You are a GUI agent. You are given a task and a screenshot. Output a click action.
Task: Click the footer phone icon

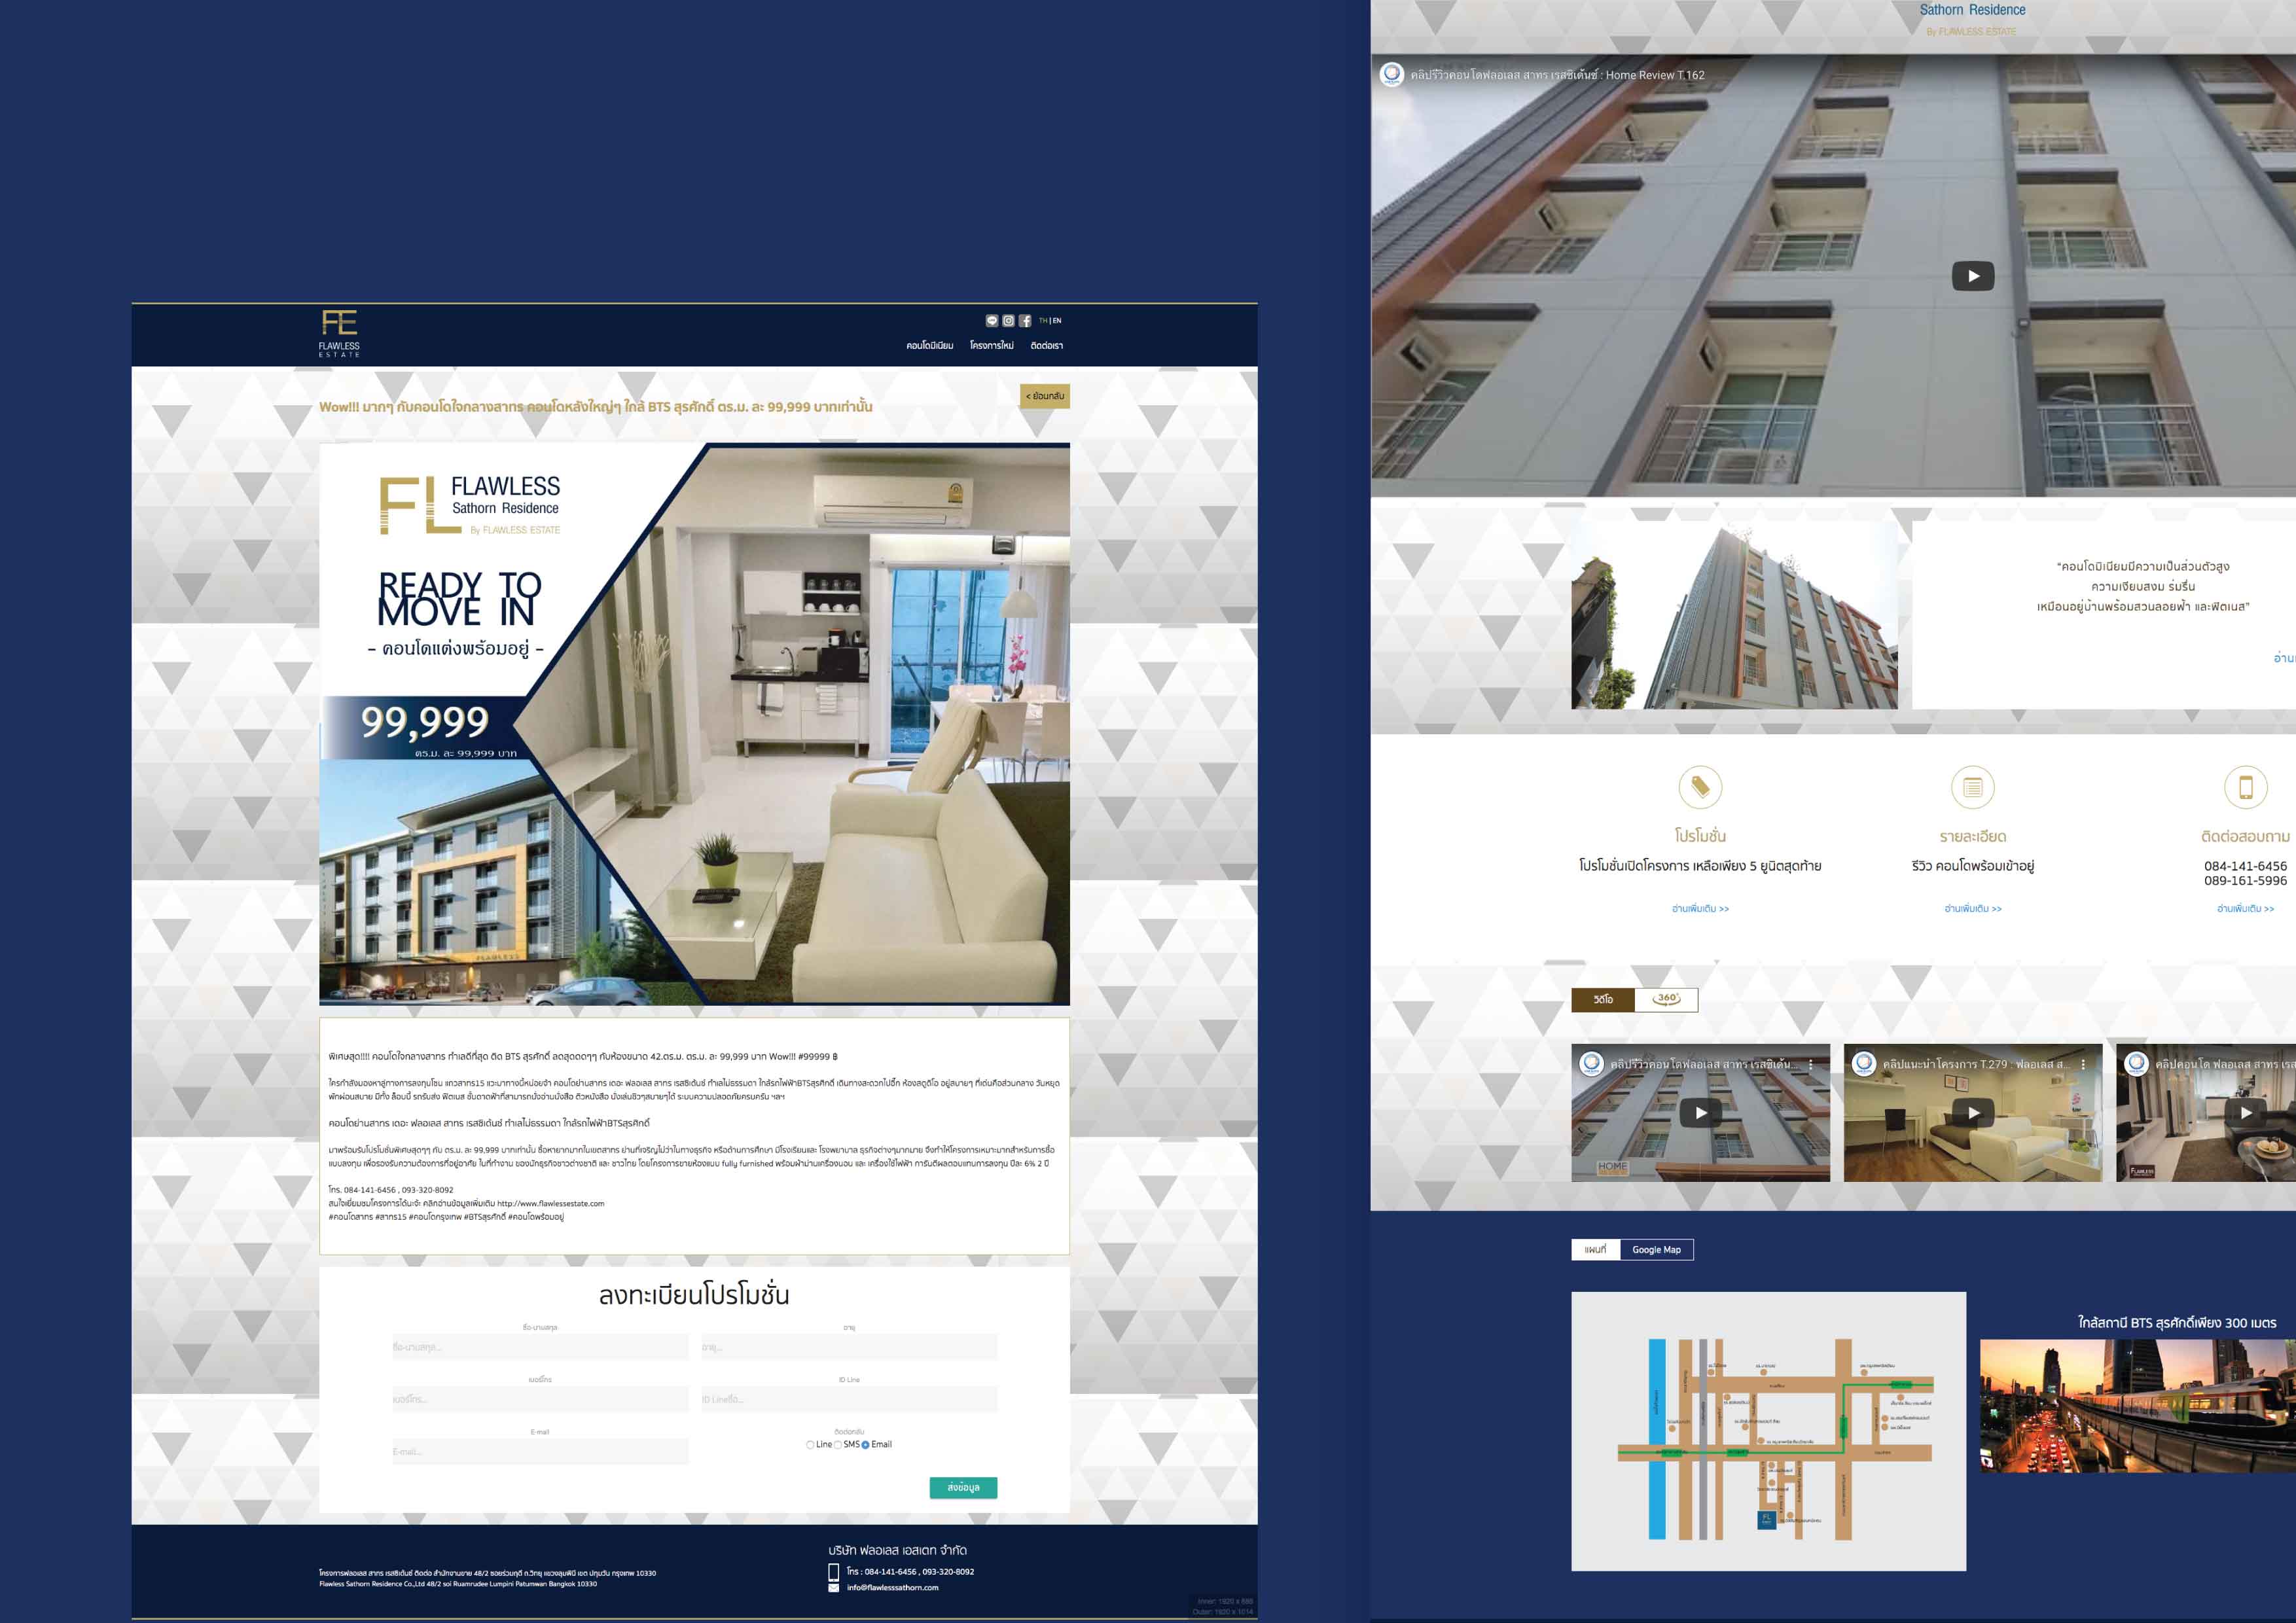(834, 1572)
